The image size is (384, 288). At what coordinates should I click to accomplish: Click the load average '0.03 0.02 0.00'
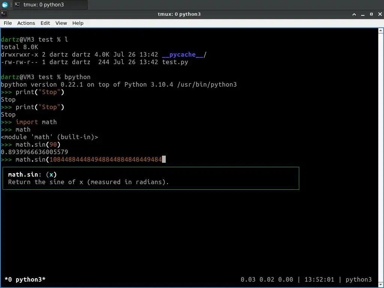[x=267, y=279]
